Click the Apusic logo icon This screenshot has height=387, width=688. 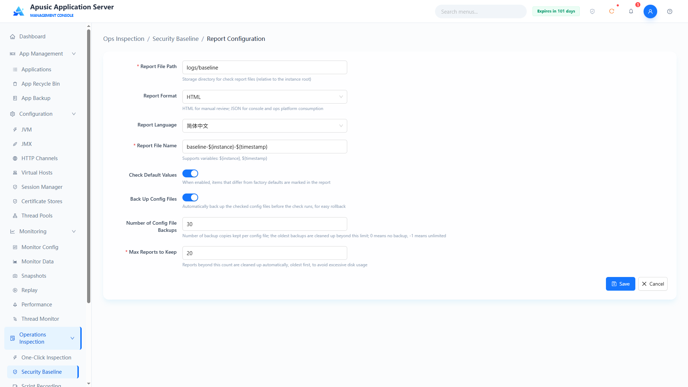coord(19,11)
